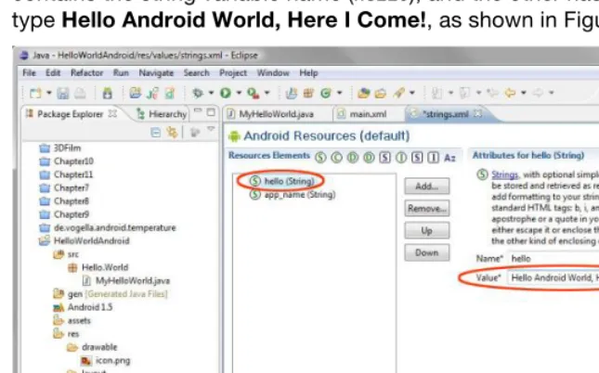Select app_name (String) in resources list
Screen dimensions: 599x373
pos(293,195)
